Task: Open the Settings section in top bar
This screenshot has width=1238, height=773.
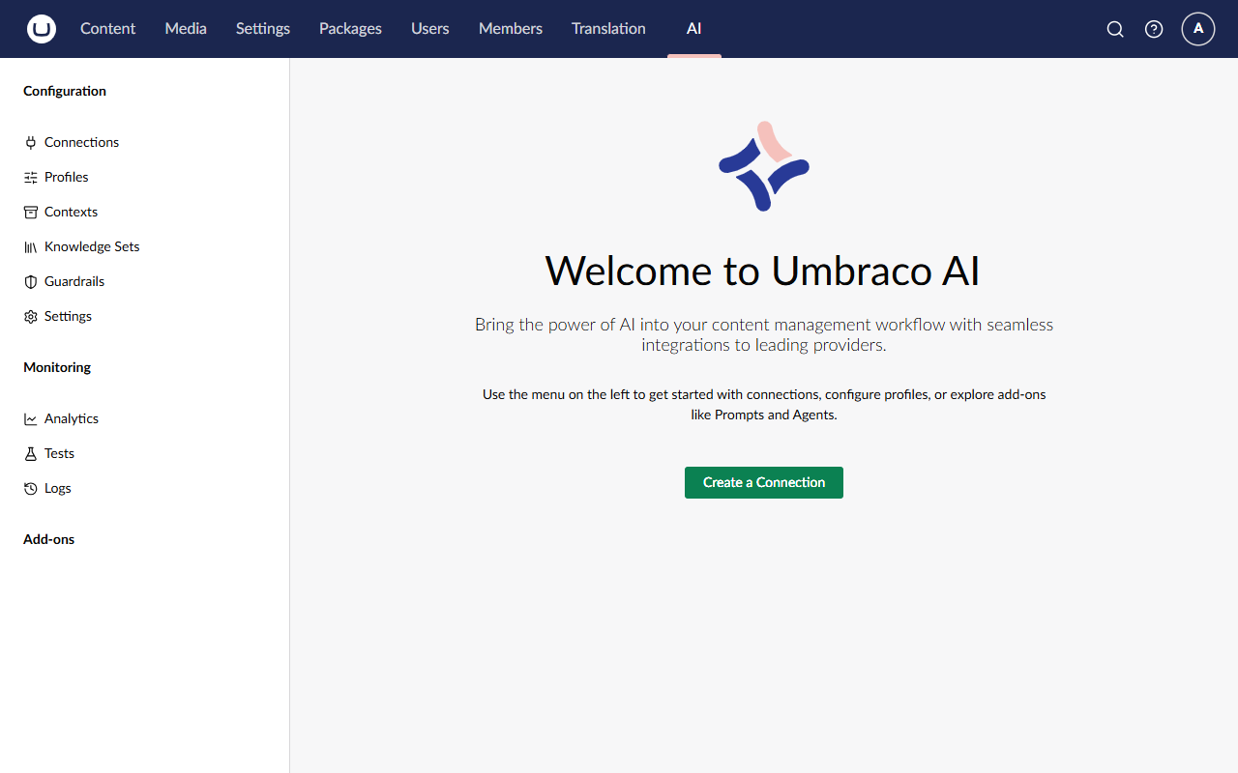Action: point(263,29)
